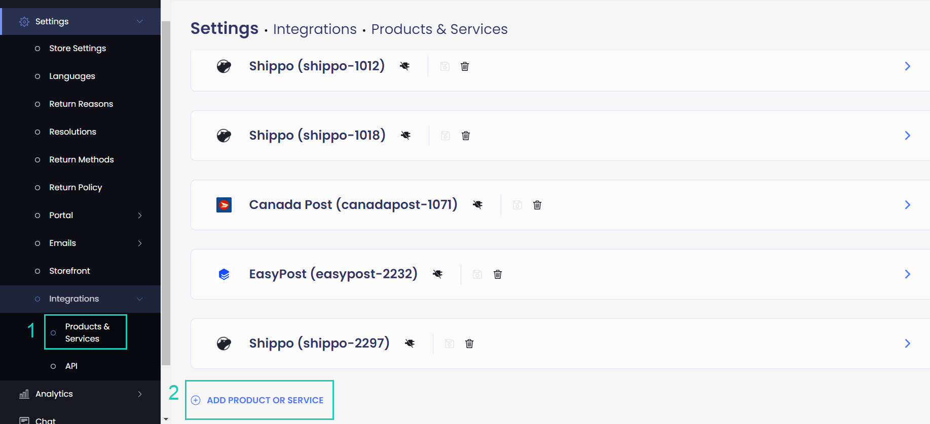The width and height of the screenshot is (930, 424).
Task: Open Return Methods settings
Action: pyautogui.click(x=81, y=160)
